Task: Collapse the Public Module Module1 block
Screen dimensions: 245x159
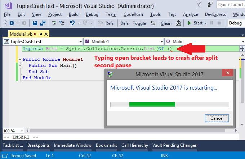Action: [20, 59]
